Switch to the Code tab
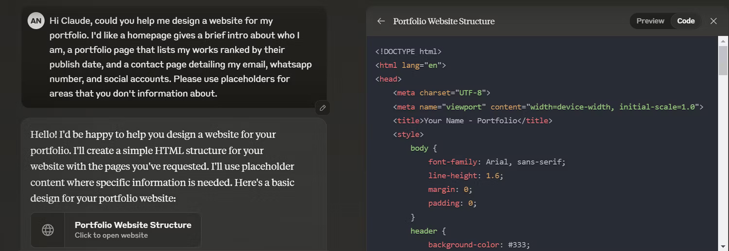The width and height of the screenshot is (729, 251). [686, 21]
